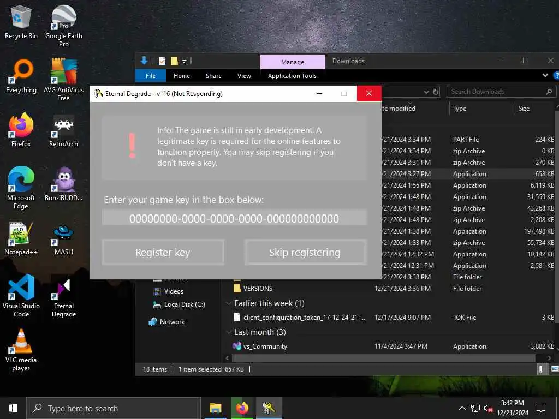Screen dimensions: 559x419
Task: Open Visual Studio Code shortcut
Action: click(21, 296)
